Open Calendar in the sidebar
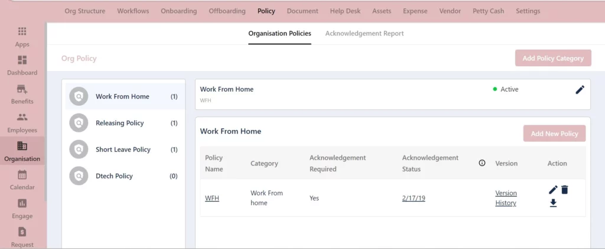This screenshot has width=605, height=249. click(x=22, y=175)
